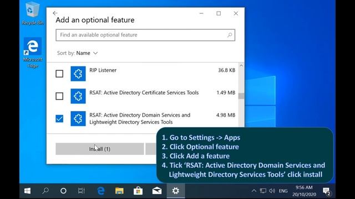Open the Recycle Bin desktop icon
Image resolution: width=355 pixels, height=199 pixels.
click(33, 13)
